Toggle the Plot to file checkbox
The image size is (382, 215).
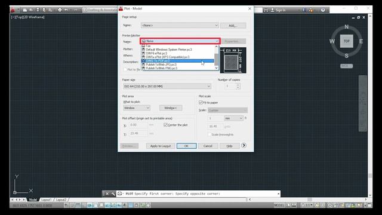pyautogui.click(x=125, y=69)
